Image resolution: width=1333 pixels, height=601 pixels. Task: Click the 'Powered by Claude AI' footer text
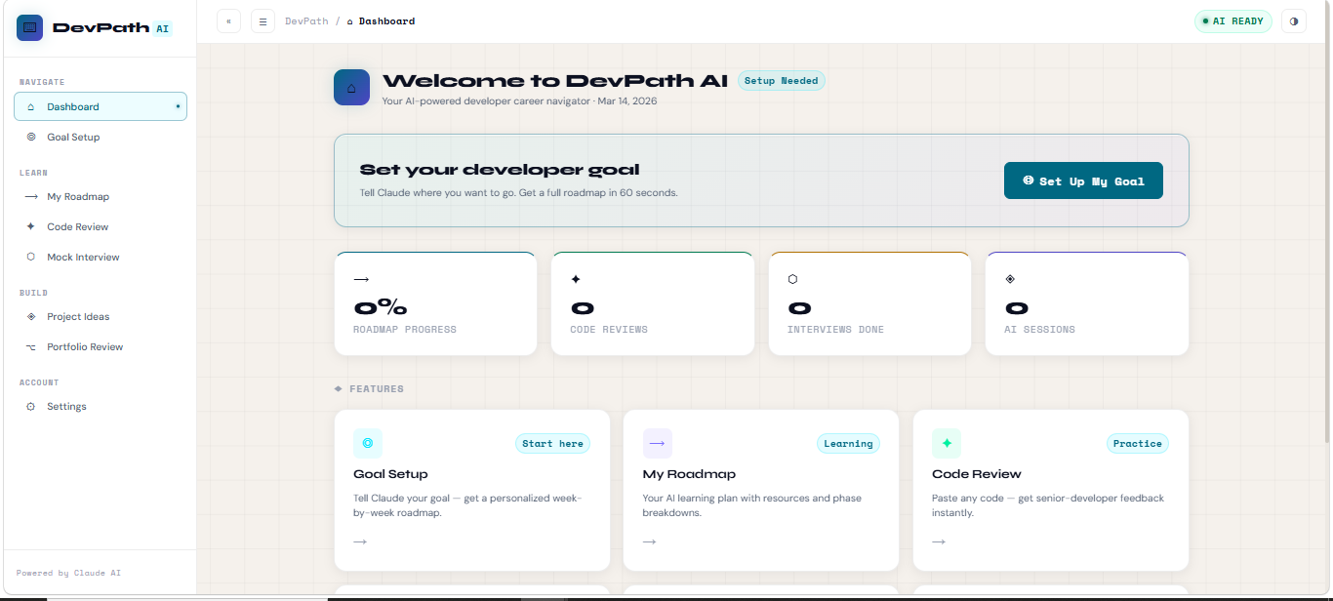[x=68, y=573]
